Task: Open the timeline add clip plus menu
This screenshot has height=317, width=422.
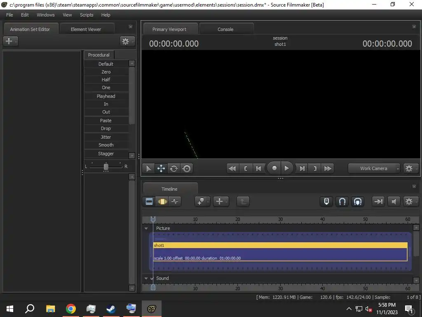Action: (x=221, y=201)
